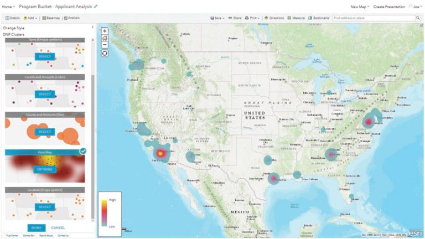Click the heat cluster near Houston
This screenshot has width=425, height=239.
[x=273, y=179]
